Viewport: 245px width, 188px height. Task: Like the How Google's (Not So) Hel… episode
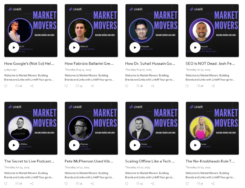pyautogui.click(x=6, y=86)
